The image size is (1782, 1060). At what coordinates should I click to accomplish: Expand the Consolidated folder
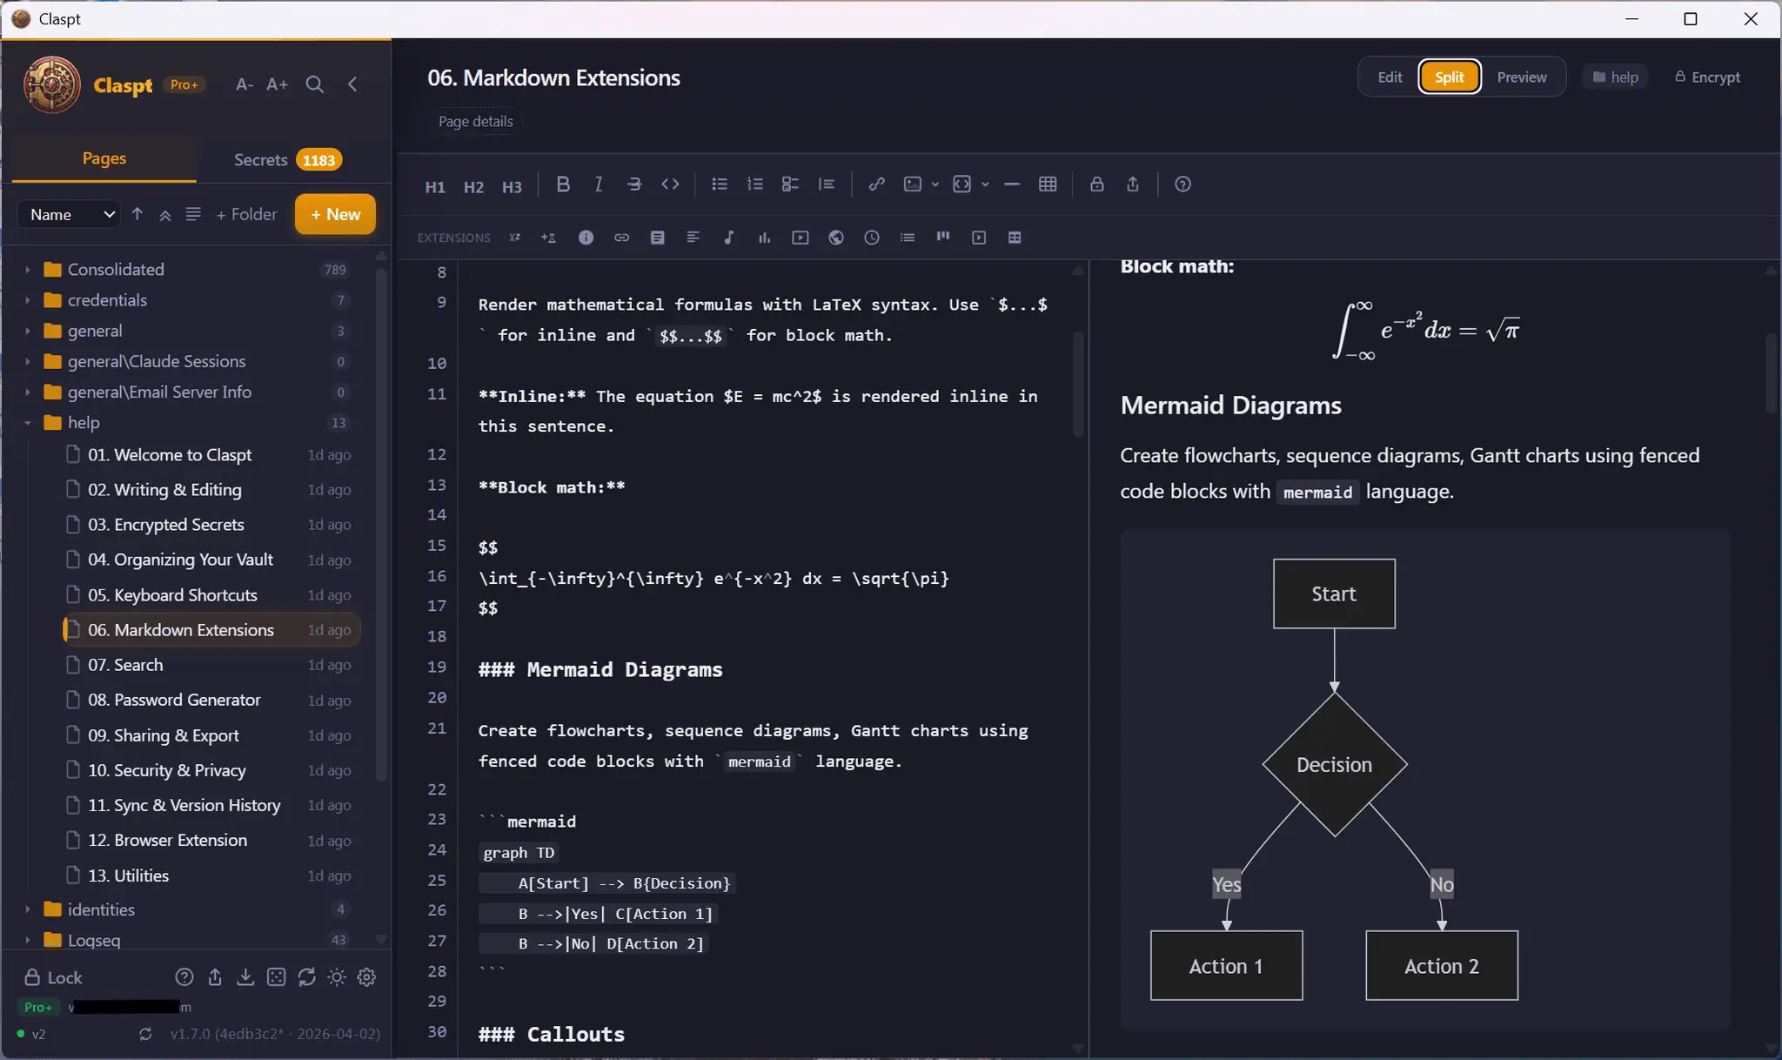(x=28, y=270)
